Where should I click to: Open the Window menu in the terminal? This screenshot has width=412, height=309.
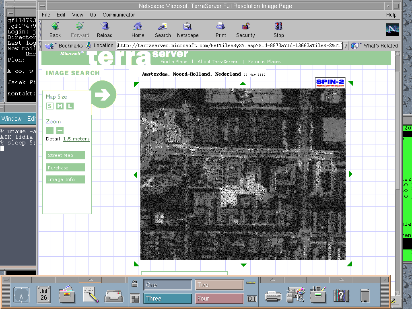pos(11,119)
